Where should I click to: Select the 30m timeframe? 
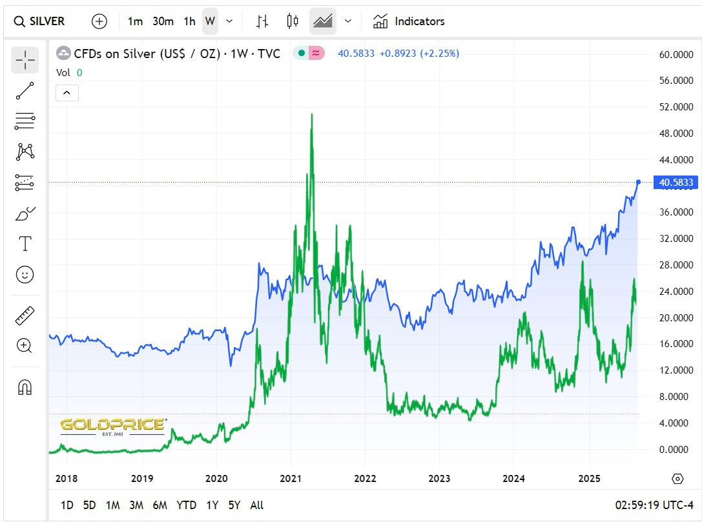(163, 21)
